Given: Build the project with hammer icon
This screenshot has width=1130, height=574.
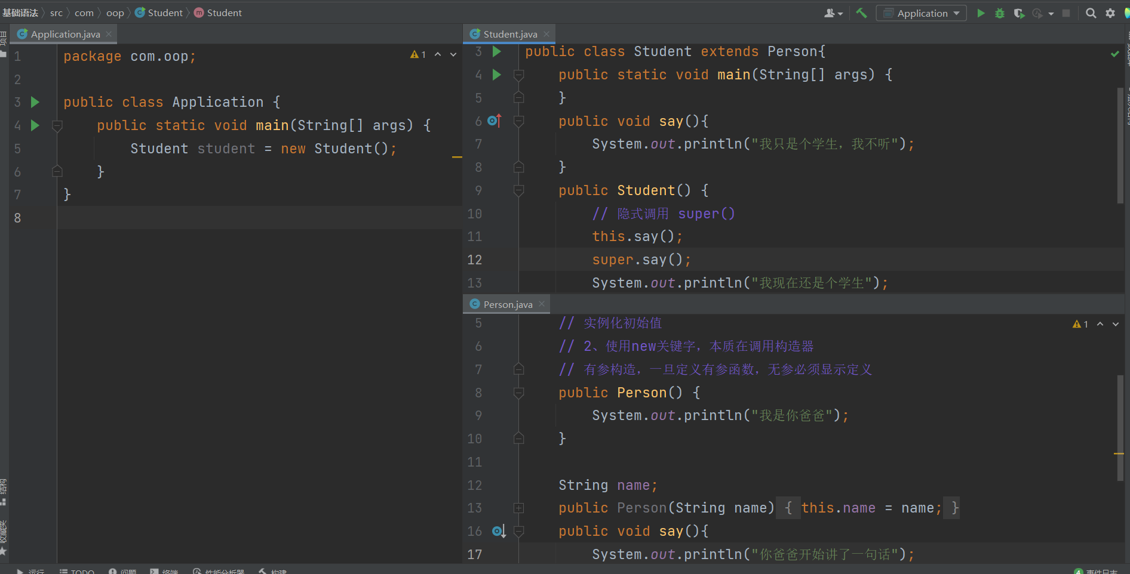Looking at the screenshot, I should (x=861, y=13).
